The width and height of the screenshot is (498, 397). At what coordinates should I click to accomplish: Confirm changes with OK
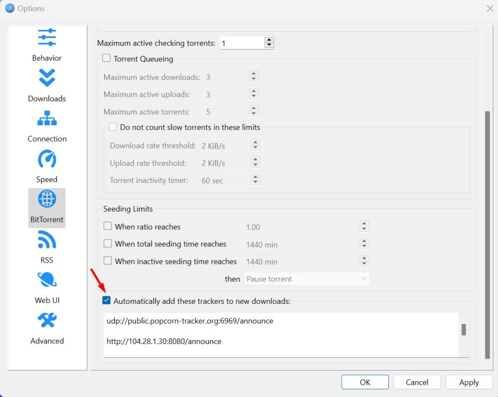click(365, 382)
